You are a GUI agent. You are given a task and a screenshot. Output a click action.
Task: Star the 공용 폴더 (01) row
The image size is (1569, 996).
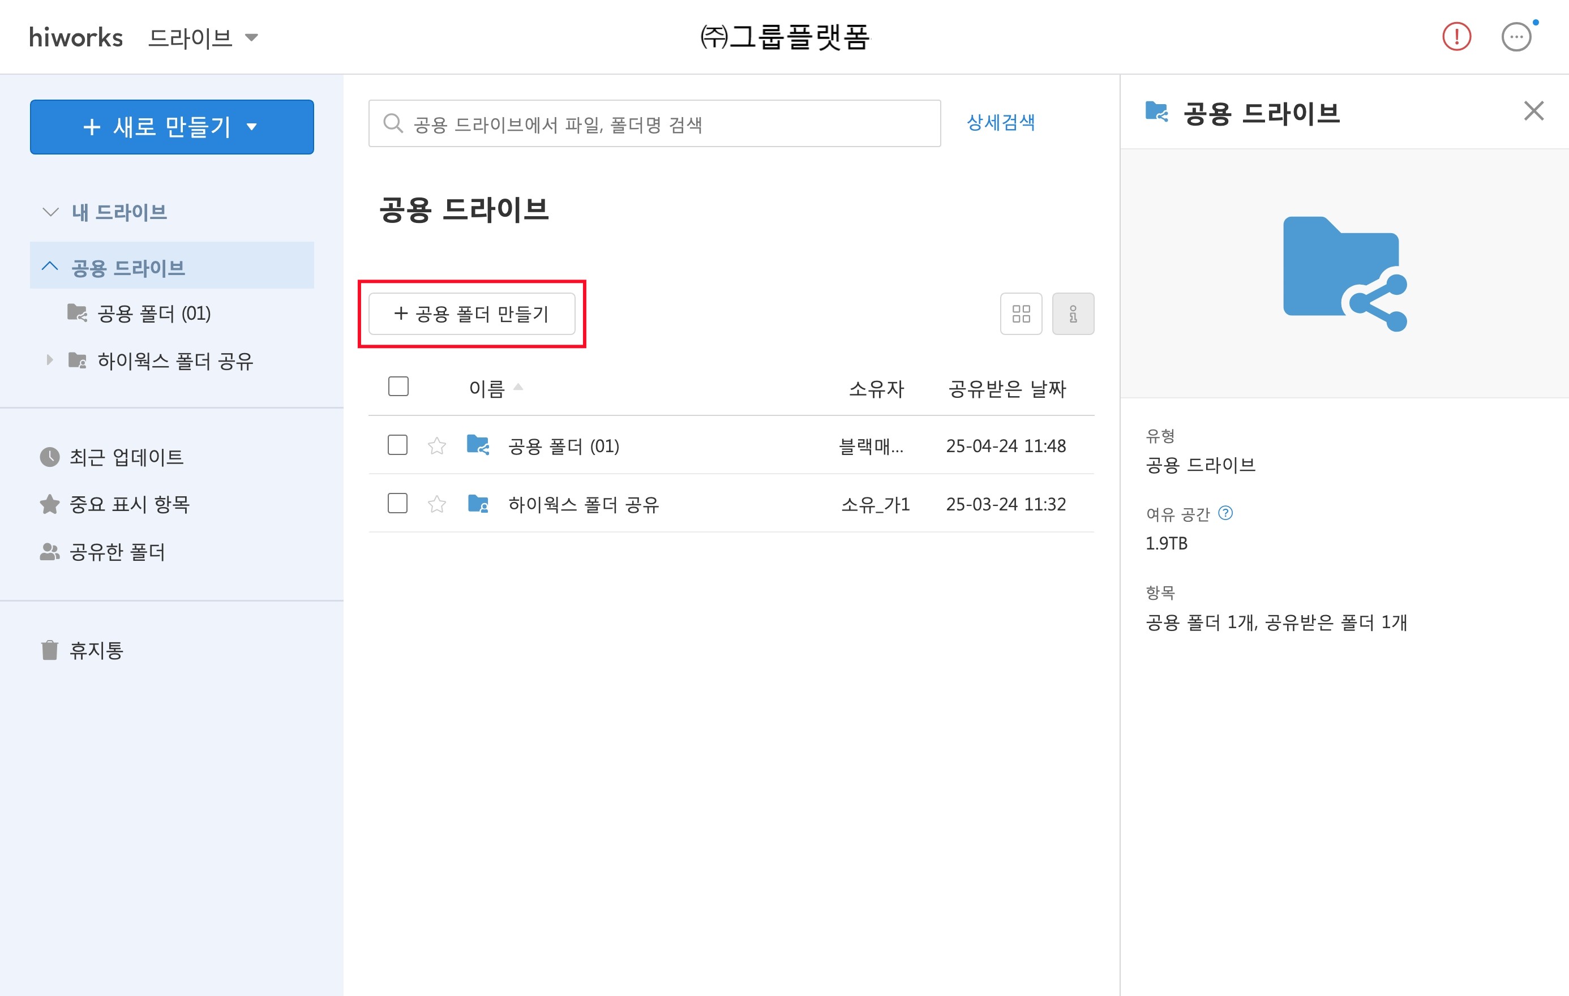pos(436,446)
